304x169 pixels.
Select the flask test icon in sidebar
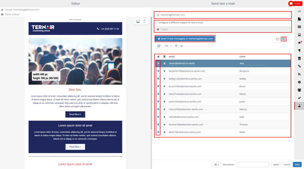coord(299,106)
